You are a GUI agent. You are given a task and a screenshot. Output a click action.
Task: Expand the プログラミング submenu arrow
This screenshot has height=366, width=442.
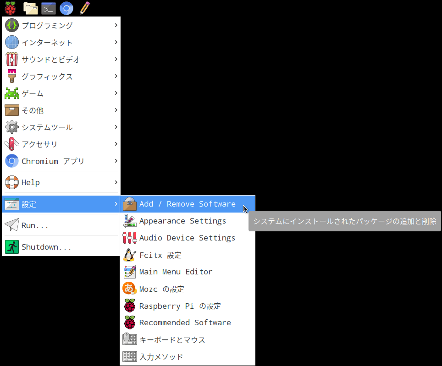116,25
